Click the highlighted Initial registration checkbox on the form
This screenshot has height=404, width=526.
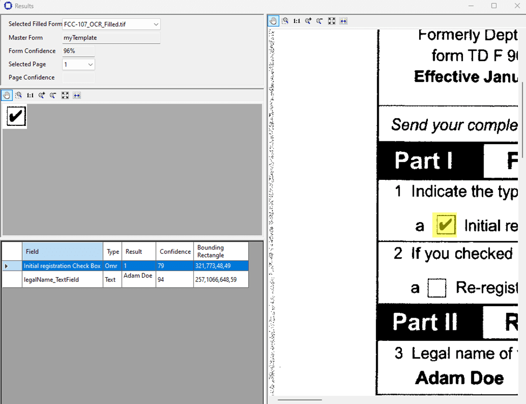tap(445, 225)
